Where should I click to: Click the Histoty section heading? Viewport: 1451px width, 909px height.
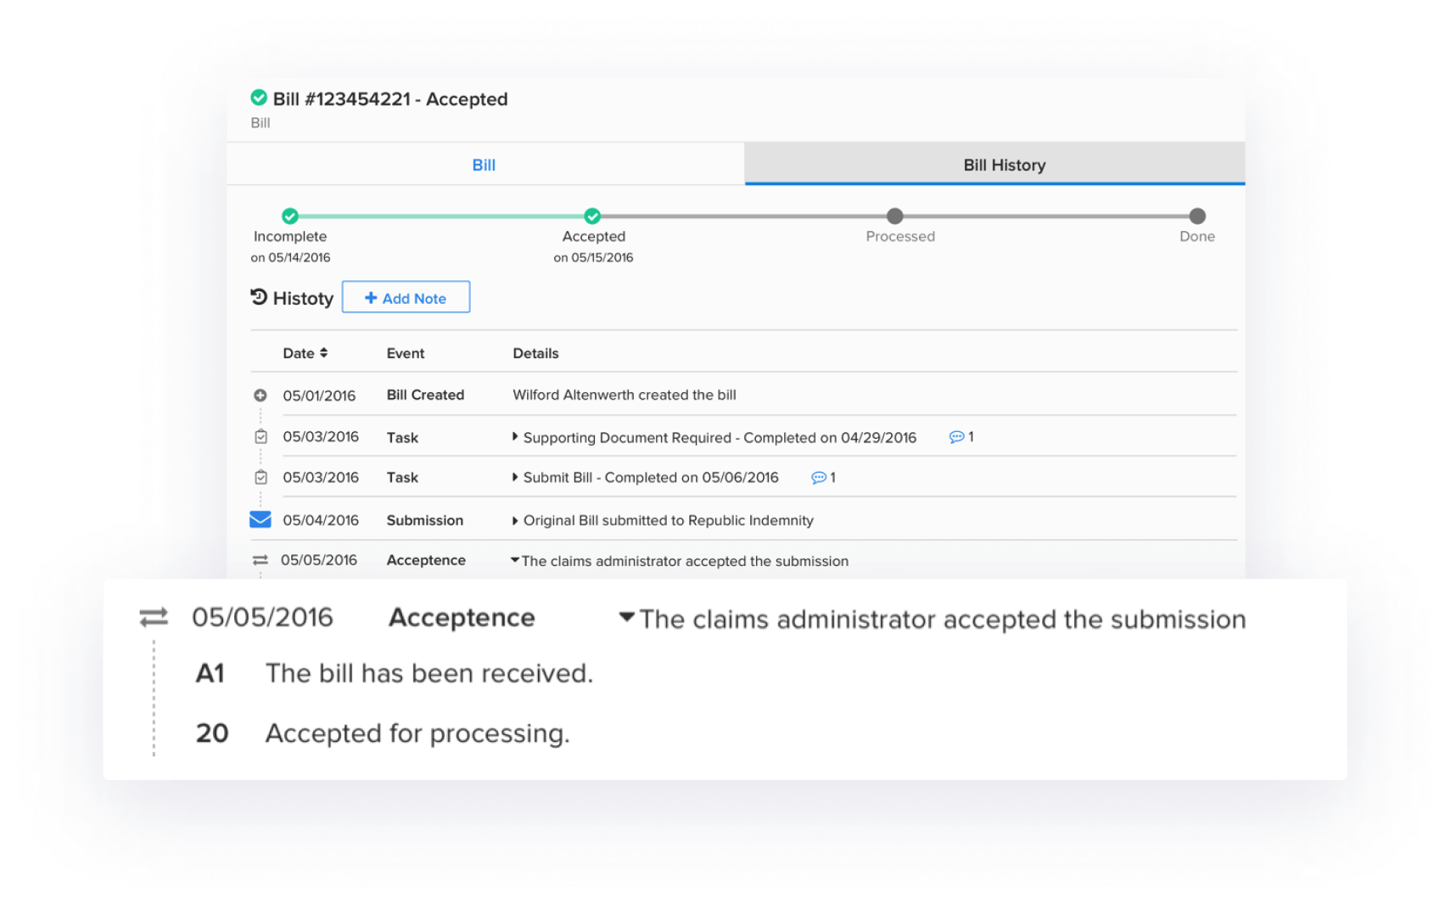[303, 298]
